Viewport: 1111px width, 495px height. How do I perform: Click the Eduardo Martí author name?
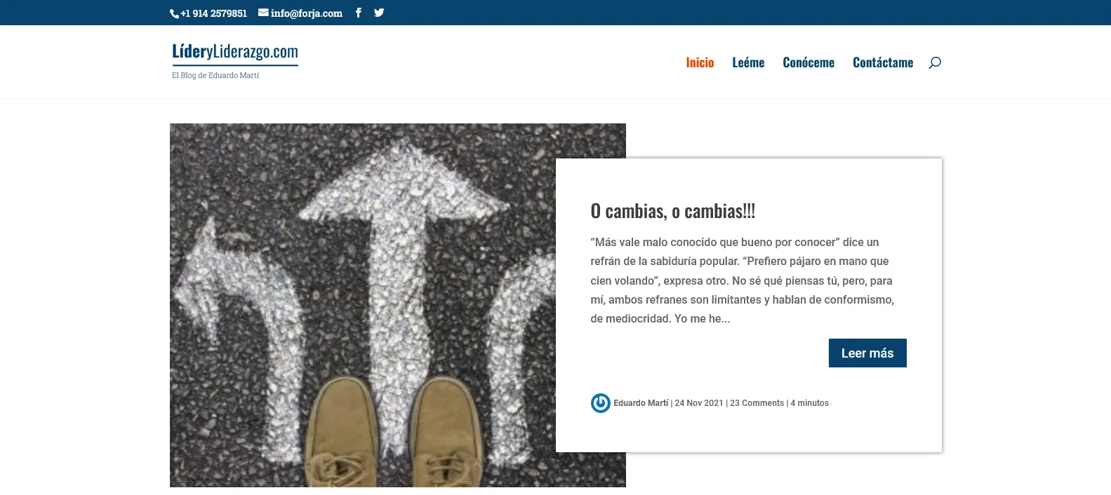tap(640, 403)
